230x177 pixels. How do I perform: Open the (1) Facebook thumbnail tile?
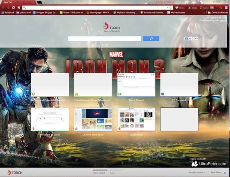coord(179,85)
